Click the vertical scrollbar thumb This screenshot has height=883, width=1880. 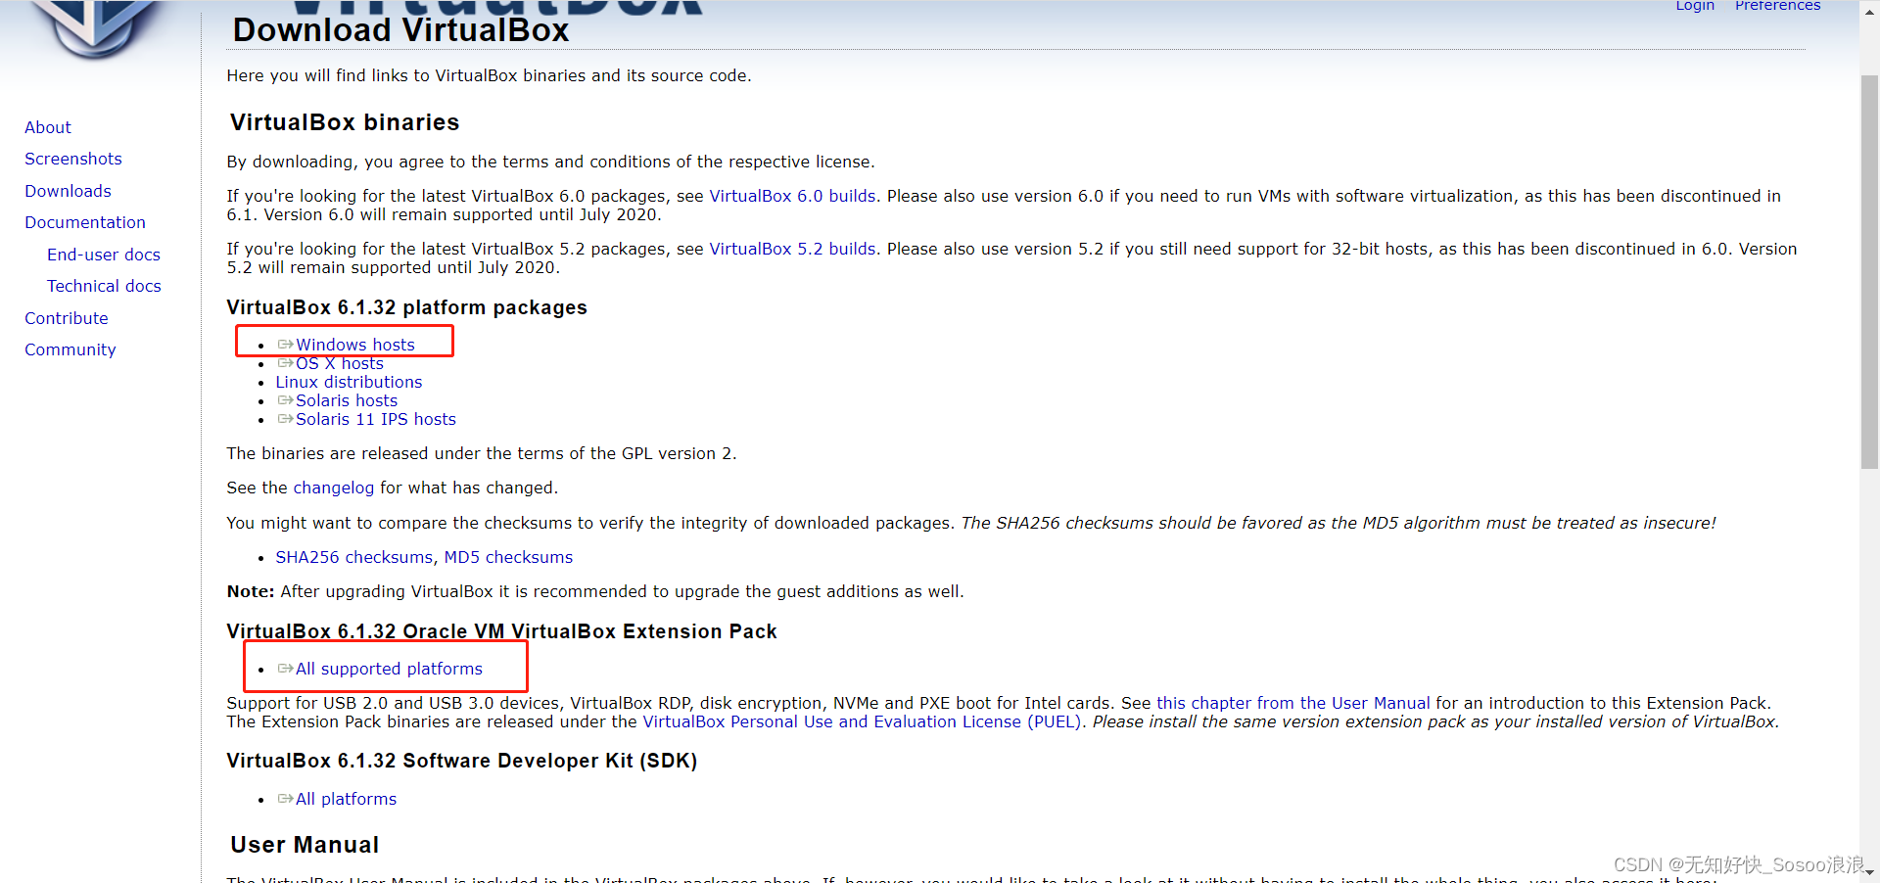click(1869, 272)
